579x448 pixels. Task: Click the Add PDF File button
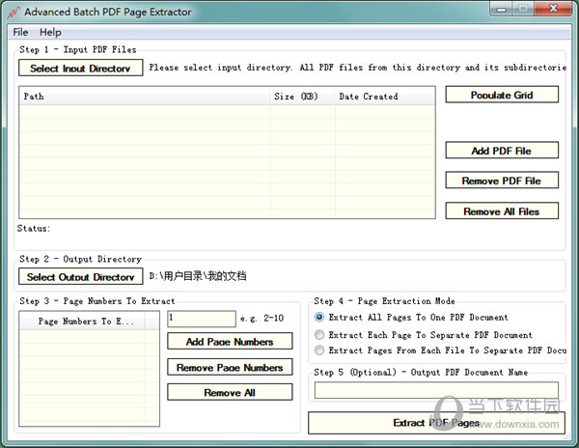click(x=502, y=151)
